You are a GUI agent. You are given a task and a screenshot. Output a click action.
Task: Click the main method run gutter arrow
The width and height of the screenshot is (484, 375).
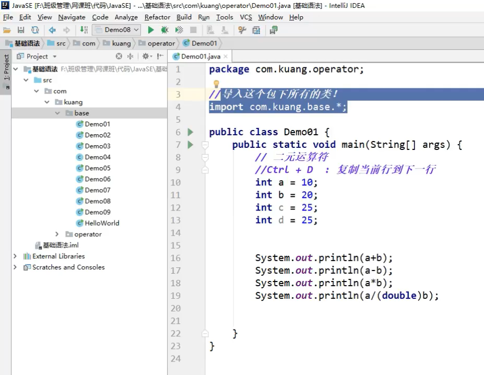point(190,145)
